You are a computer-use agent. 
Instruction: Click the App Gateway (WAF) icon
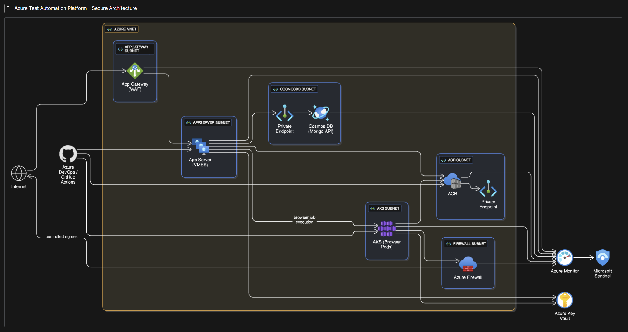point(135,71)
